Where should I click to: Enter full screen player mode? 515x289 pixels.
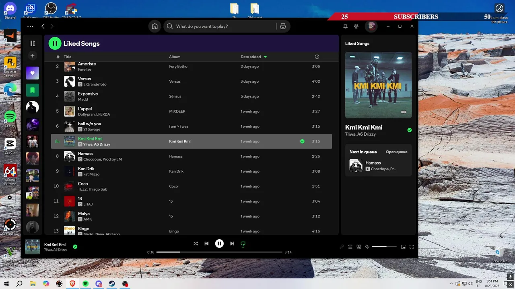tap(412, 247)
